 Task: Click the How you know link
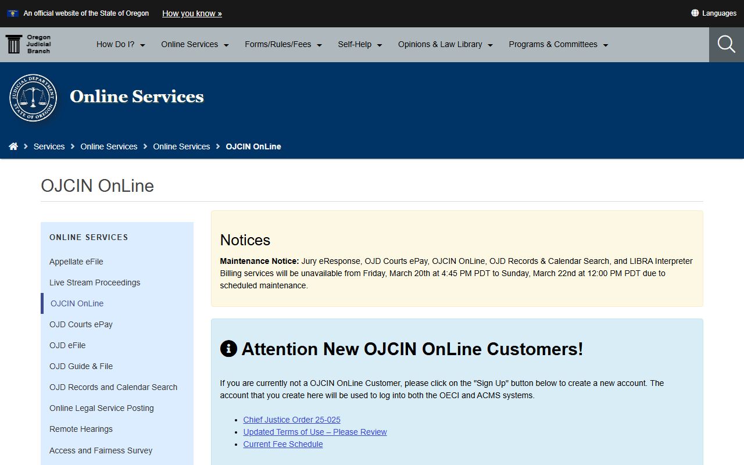[x=192, y=13]
